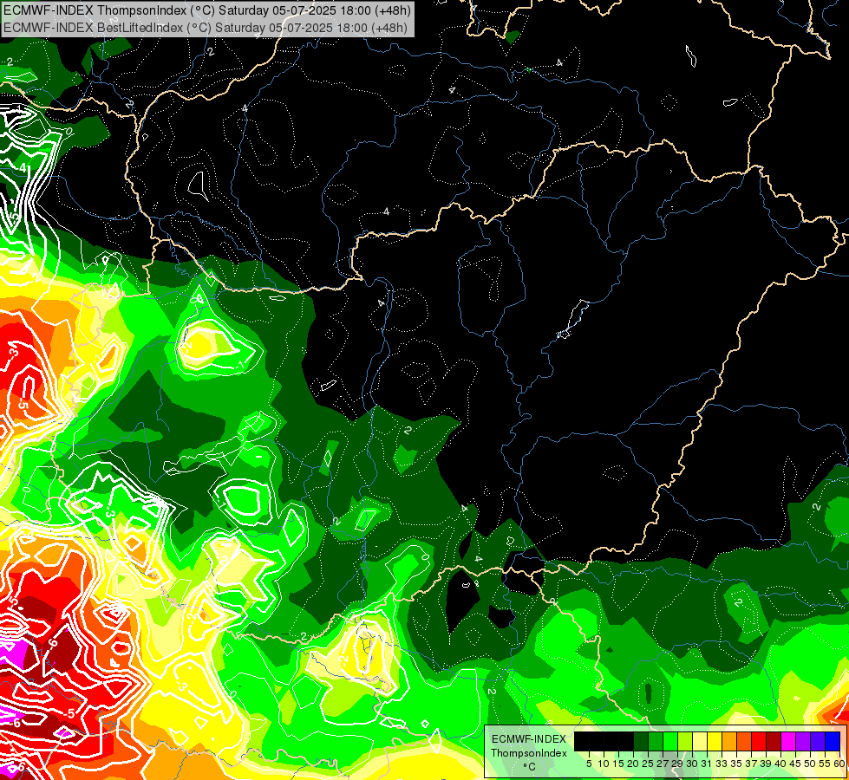Click the legend value 31
The width and height of the screenshot is (849, 780).
[707, 764]
